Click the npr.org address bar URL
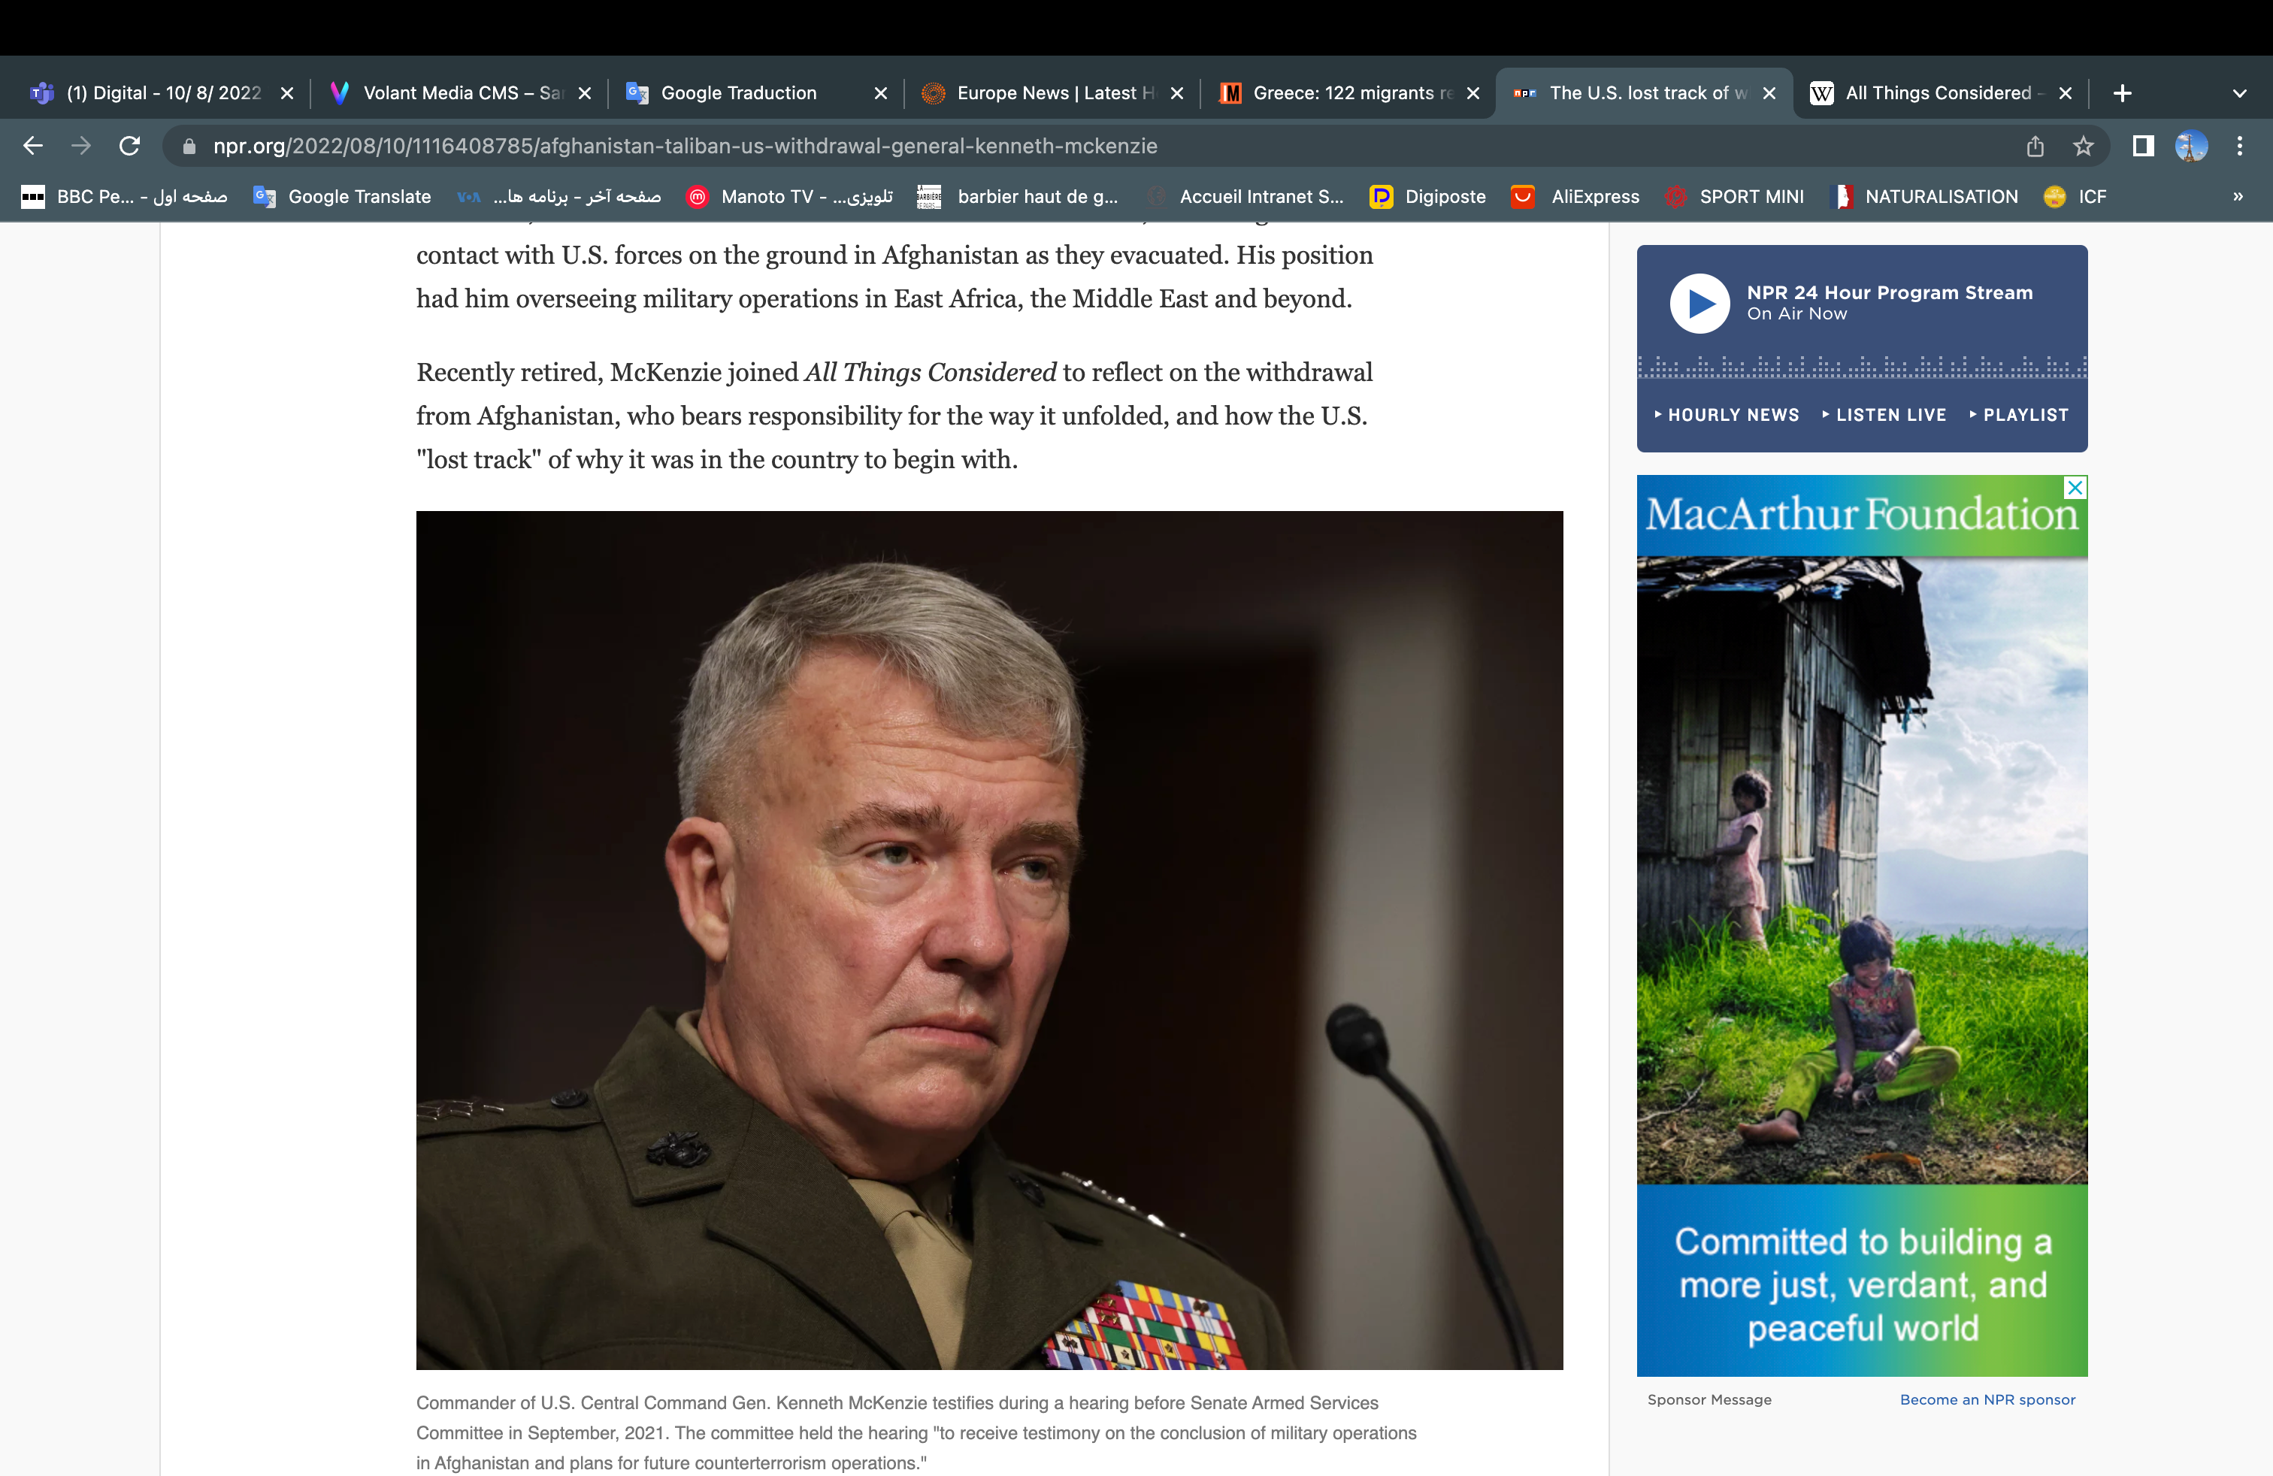Screen dimensions: 2273x1476 pos(684,146)
